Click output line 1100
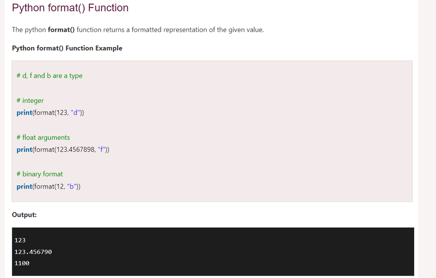This screenshot has width=436, height=278. (x=22, y=263)
